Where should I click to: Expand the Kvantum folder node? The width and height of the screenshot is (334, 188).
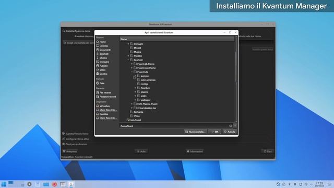pos(135,88)
